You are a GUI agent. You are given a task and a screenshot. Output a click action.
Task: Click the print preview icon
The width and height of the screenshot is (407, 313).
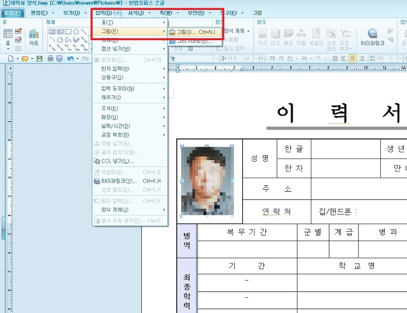pos(59,58)
